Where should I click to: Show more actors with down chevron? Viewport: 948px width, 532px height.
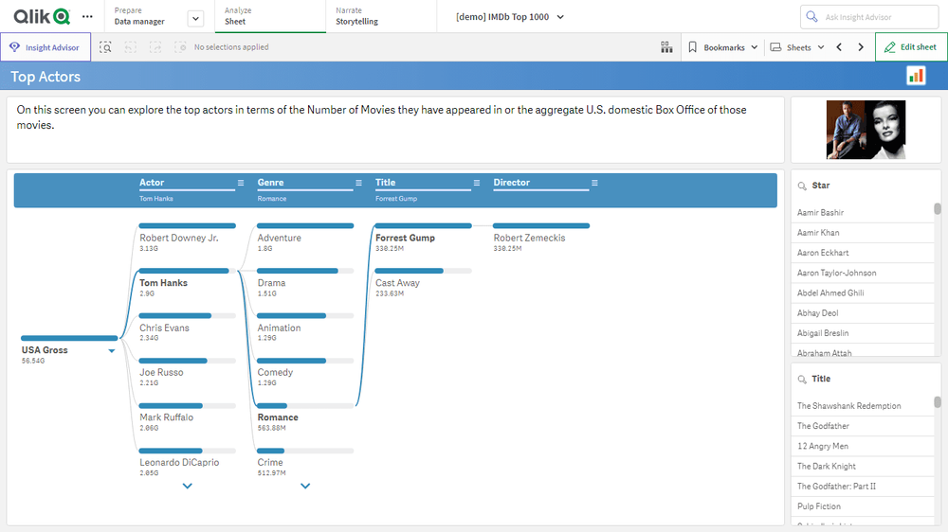[188, 486]
